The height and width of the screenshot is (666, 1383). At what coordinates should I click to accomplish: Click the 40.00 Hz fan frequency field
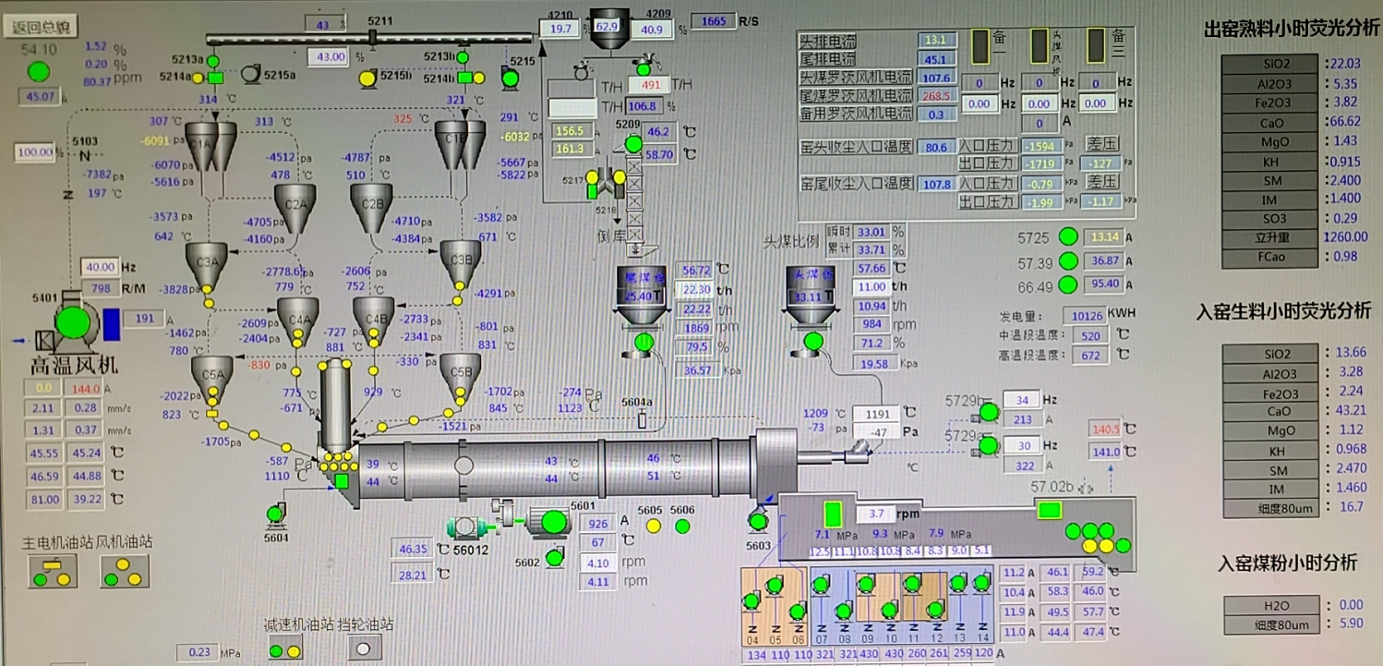[x=99, y=267]
